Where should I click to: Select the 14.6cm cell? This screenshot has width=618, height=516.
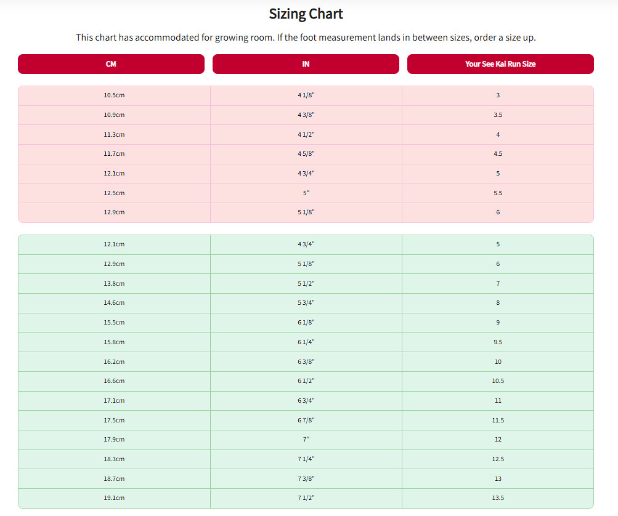click(x=115, y=303)
